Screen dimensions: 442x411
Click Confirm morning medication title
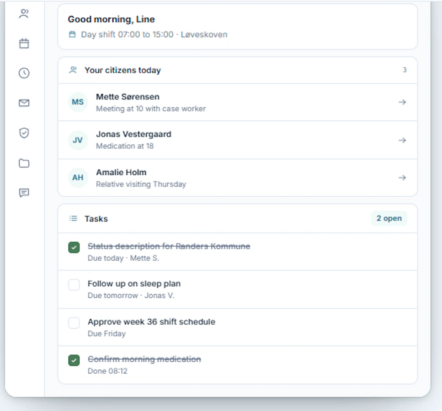tap(144, 359)
